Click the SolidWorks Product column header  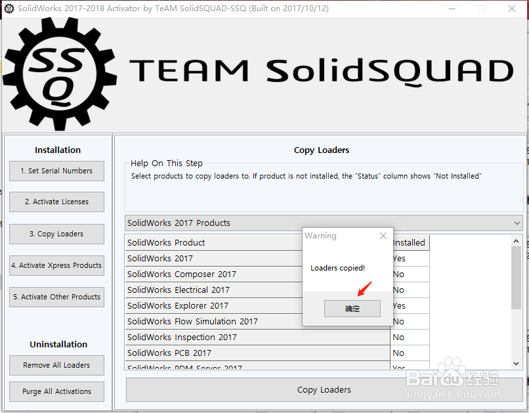click(214, 242)
